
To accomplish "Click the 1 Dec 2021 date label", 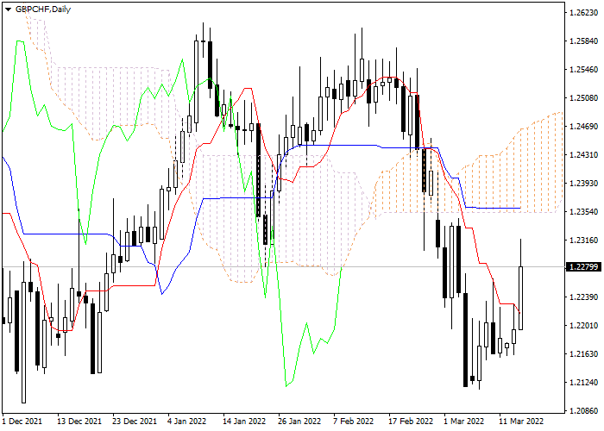I will (x=22, y=422).
